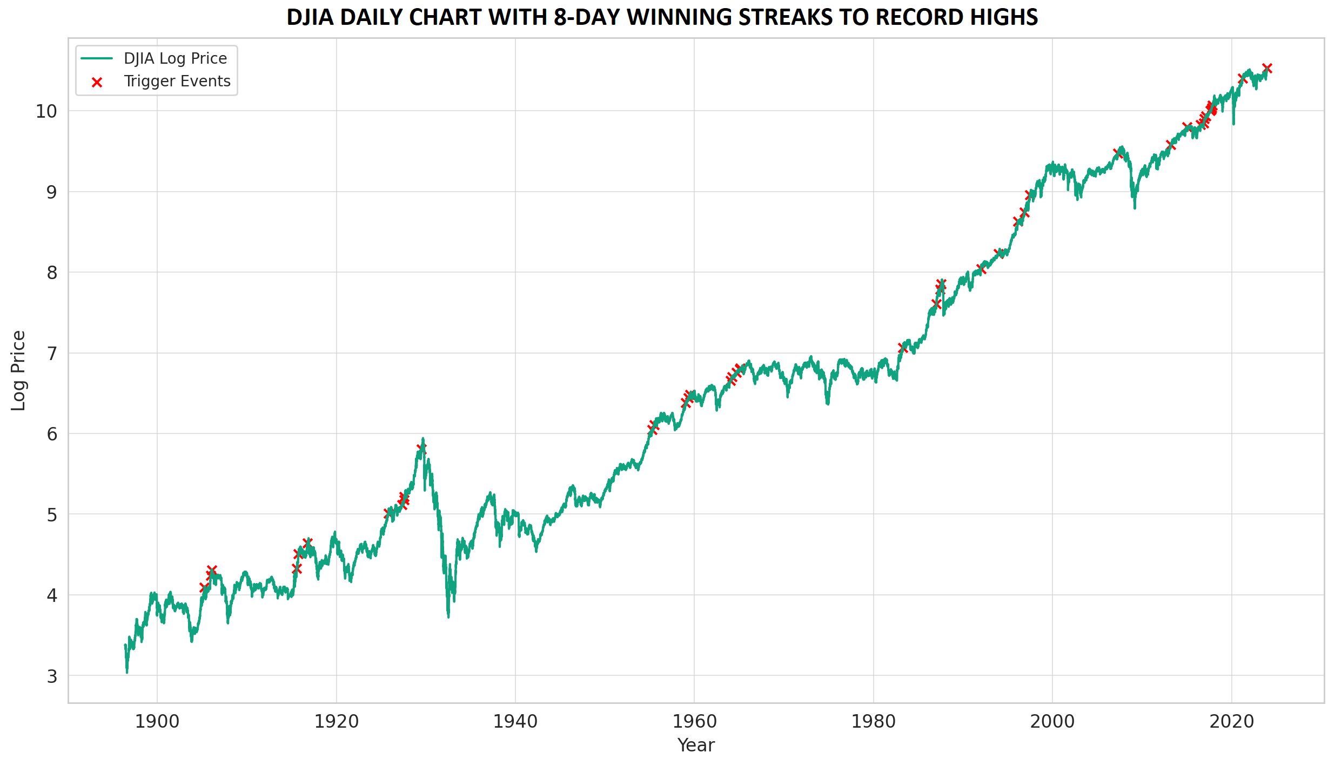Click the 'DJIA Log Price' legend label
This screenshot has width=1335, height=766.
pyautogui.click(x=176, y=58)
